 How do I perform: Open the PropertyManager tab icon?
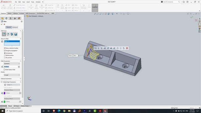tap(7, 19)
